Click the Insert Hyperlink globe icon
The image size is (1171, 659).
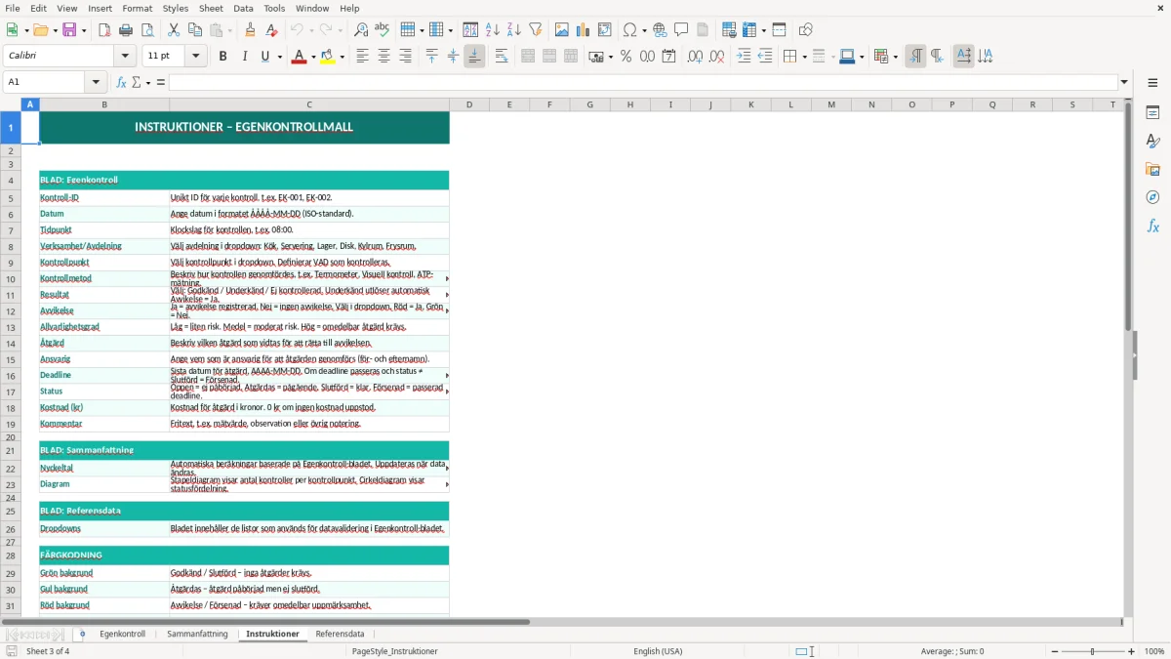tap(660, 30)
